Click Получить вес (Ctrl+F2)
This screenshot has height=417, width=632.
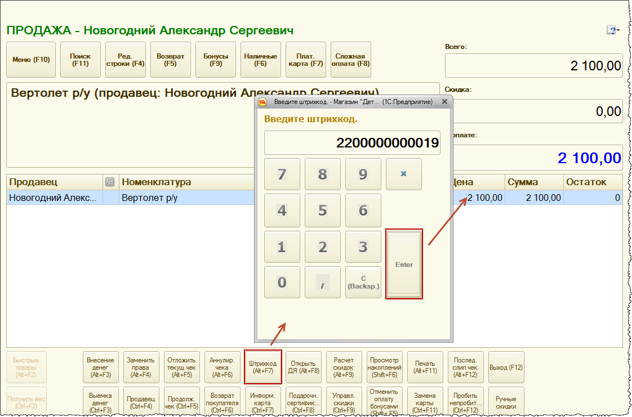click(x=26, y=402)
